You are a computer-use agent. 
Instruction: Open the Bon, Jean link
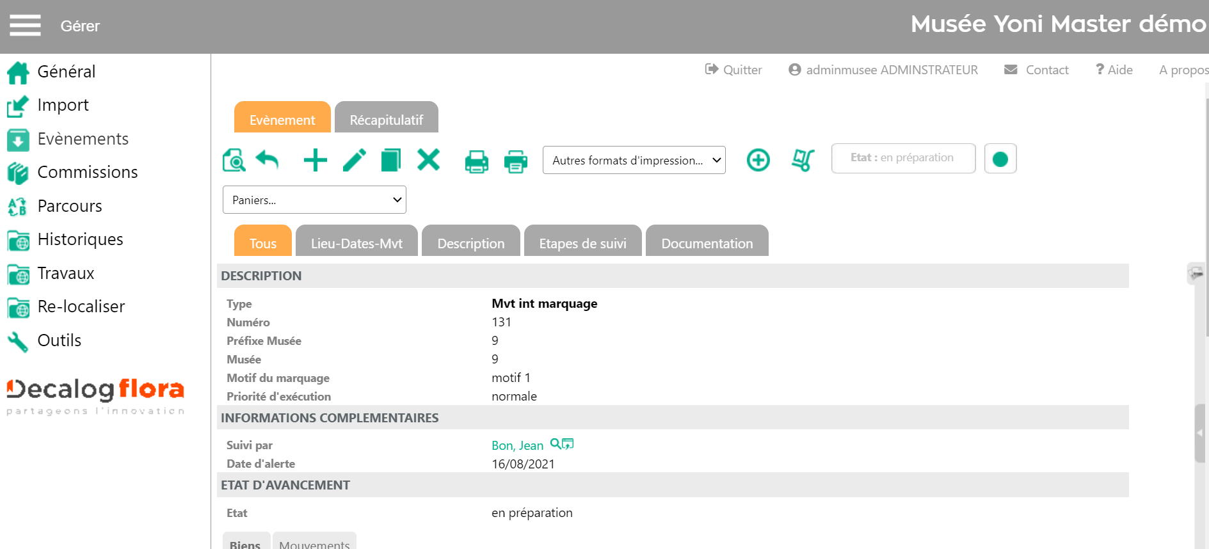click(x=517, y=445)
